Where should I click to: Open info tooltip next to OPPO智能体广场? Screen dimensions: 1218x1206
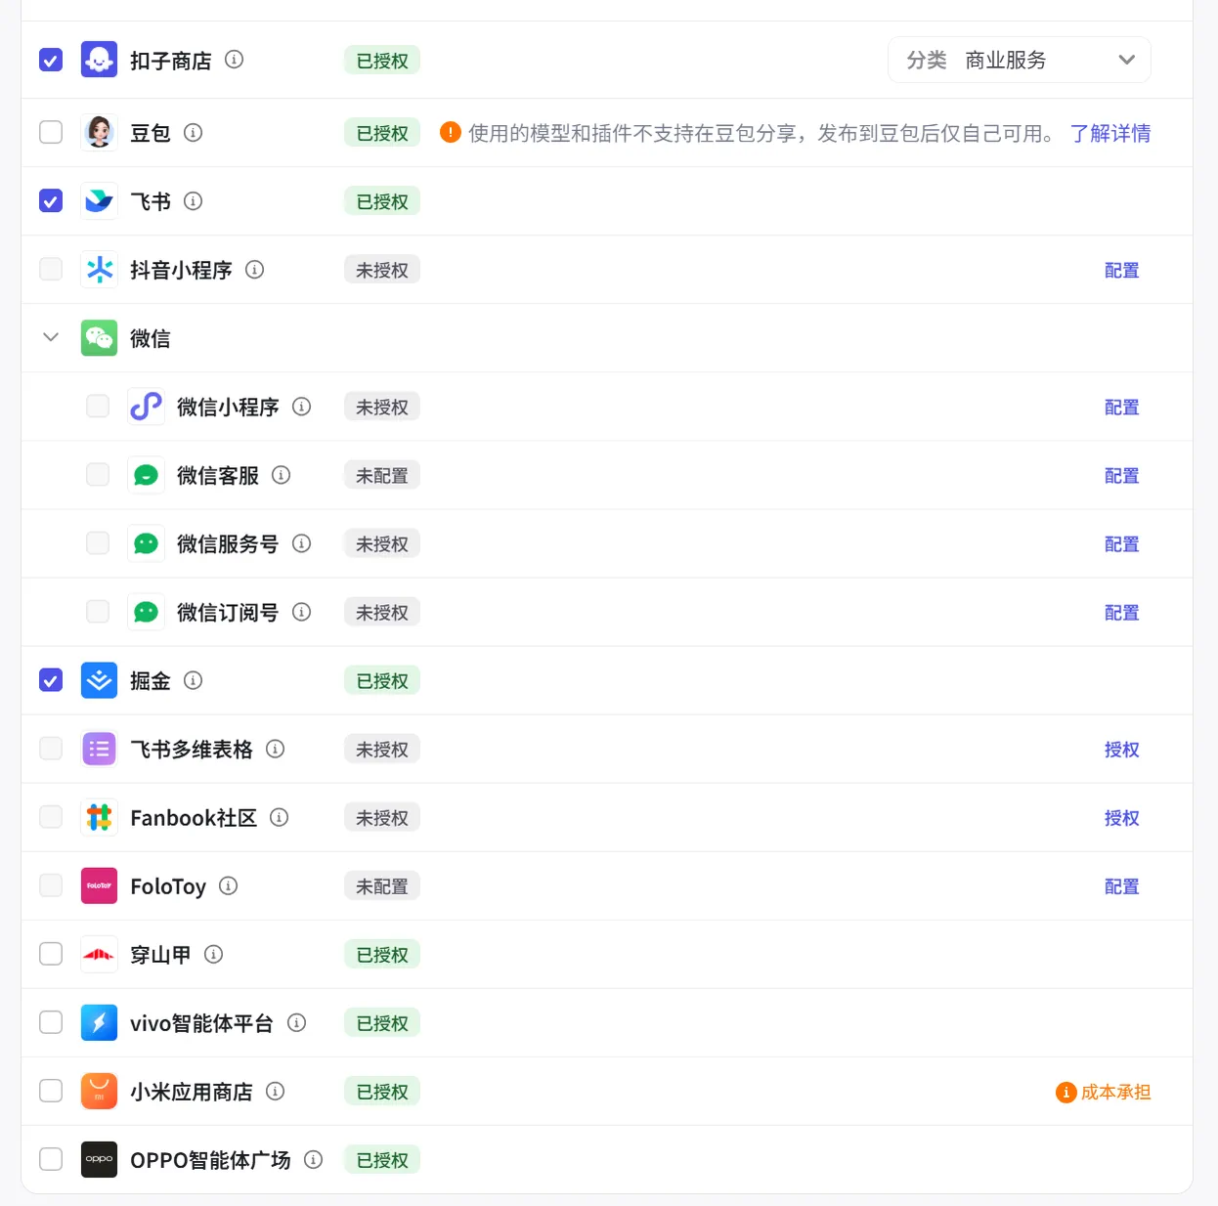tap(313, 1158)
